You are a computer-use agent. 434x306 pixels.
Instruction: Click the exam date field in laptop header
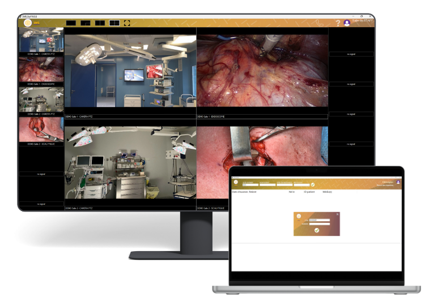pos(250,184)
